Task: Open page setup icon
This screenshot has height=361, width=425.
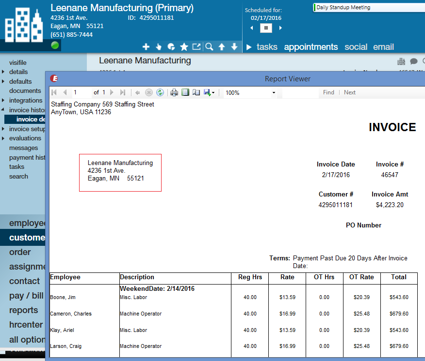Action: pyautogui.click(x=196, y=92)
